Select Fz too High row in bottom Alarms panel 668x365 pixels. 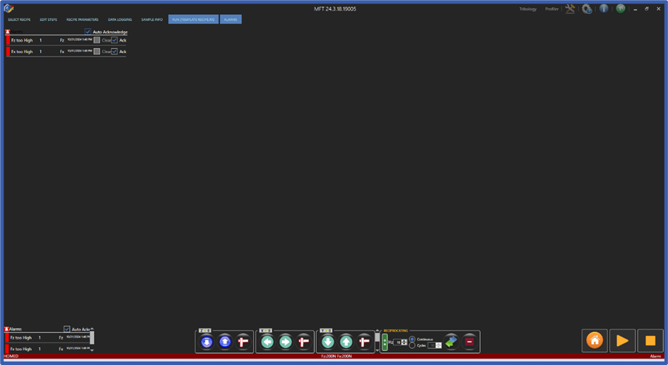(x=47, y=337)
